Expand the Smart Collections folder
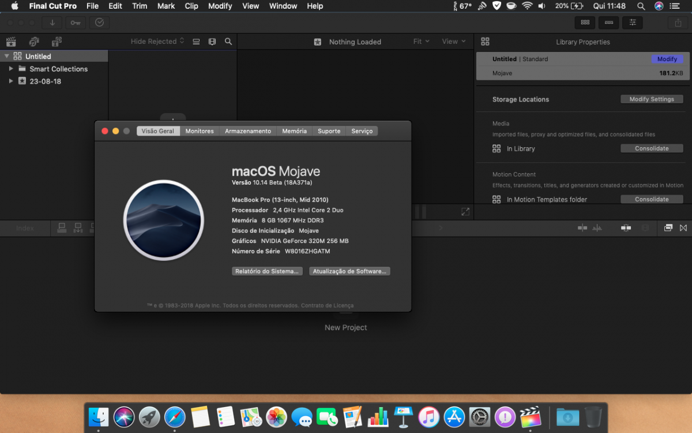Image resolution: width=692 pixels, height=433 pixels. (x=10, y=68)
